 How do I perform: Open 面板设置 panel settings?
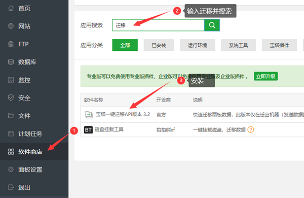click(30, 170)
